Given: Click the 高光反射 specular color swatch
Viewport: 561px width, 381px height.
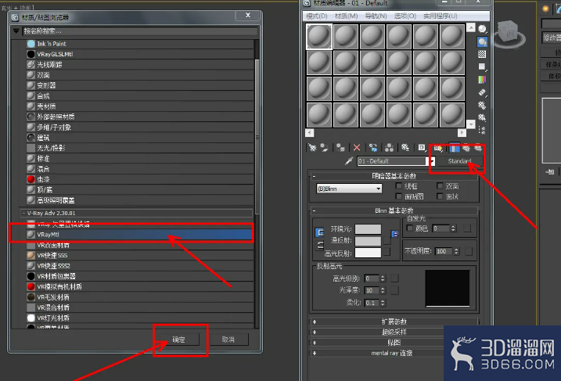Looking at the screenshot, I should point(369,253).
